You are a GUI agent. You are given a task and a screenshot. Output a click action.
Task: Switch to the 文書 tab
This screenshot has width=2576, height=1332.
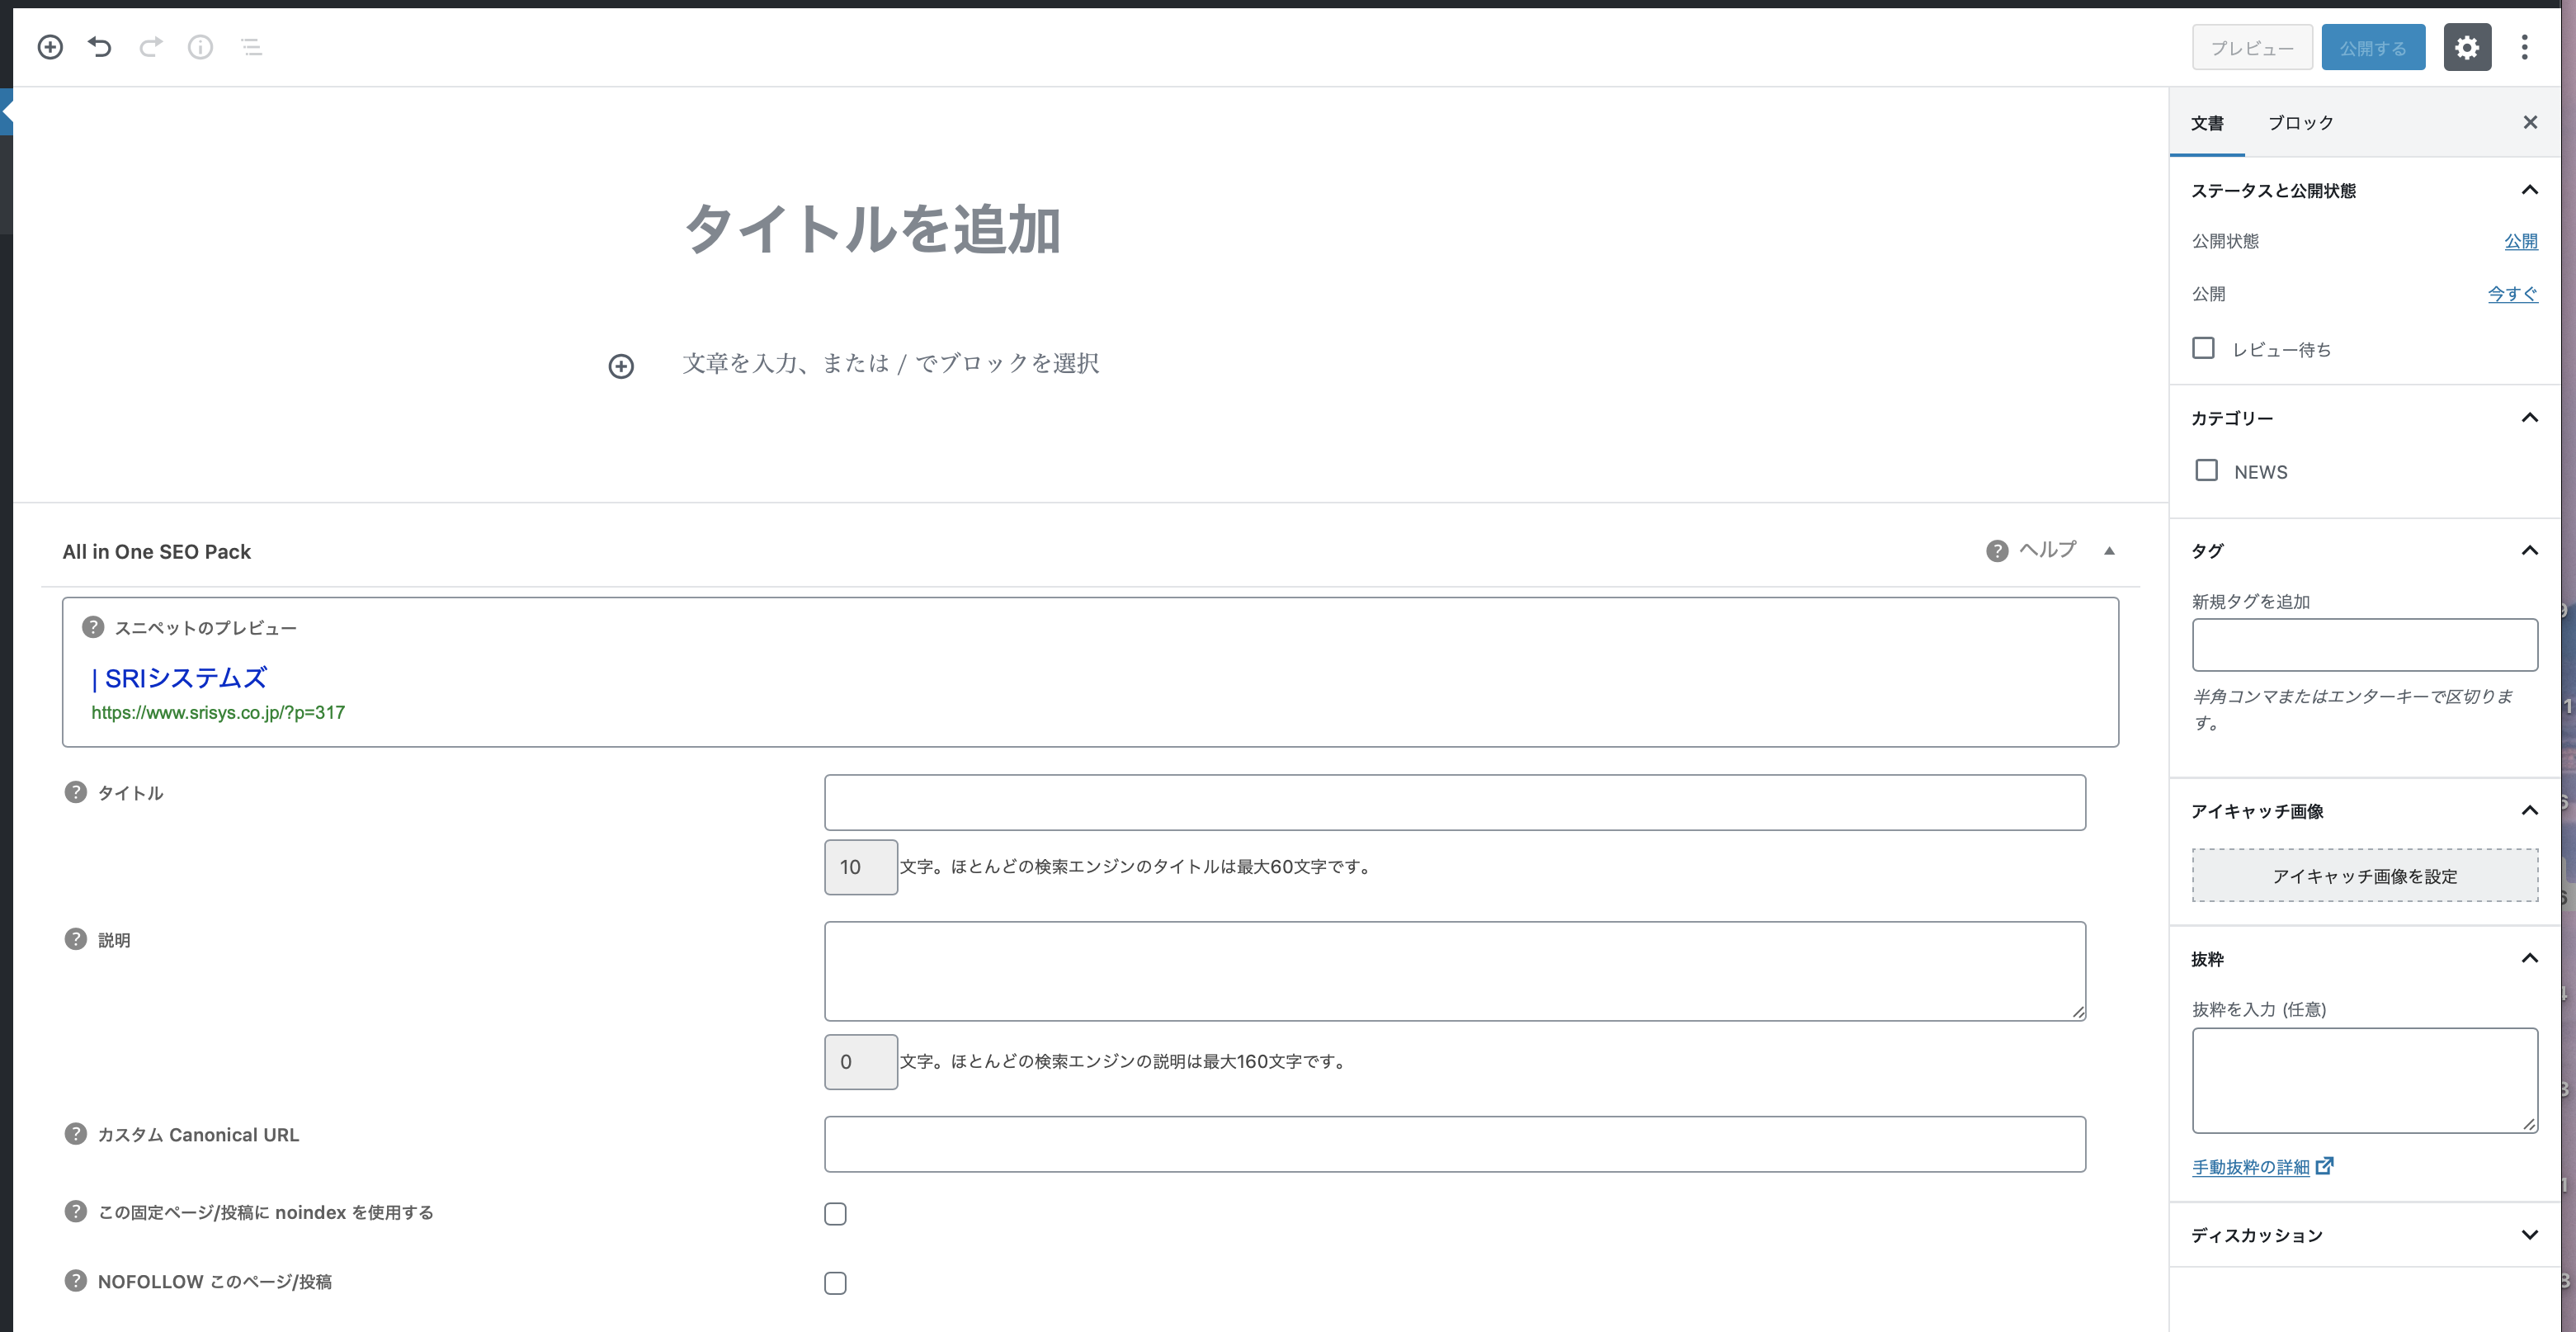click(x=2207, y=123)
